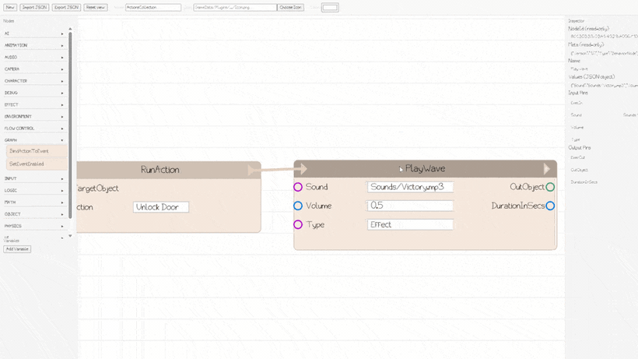Click the PlayWave exec output arrow
The width and height of the screenshot is (638, 359).
click(547, 169)
